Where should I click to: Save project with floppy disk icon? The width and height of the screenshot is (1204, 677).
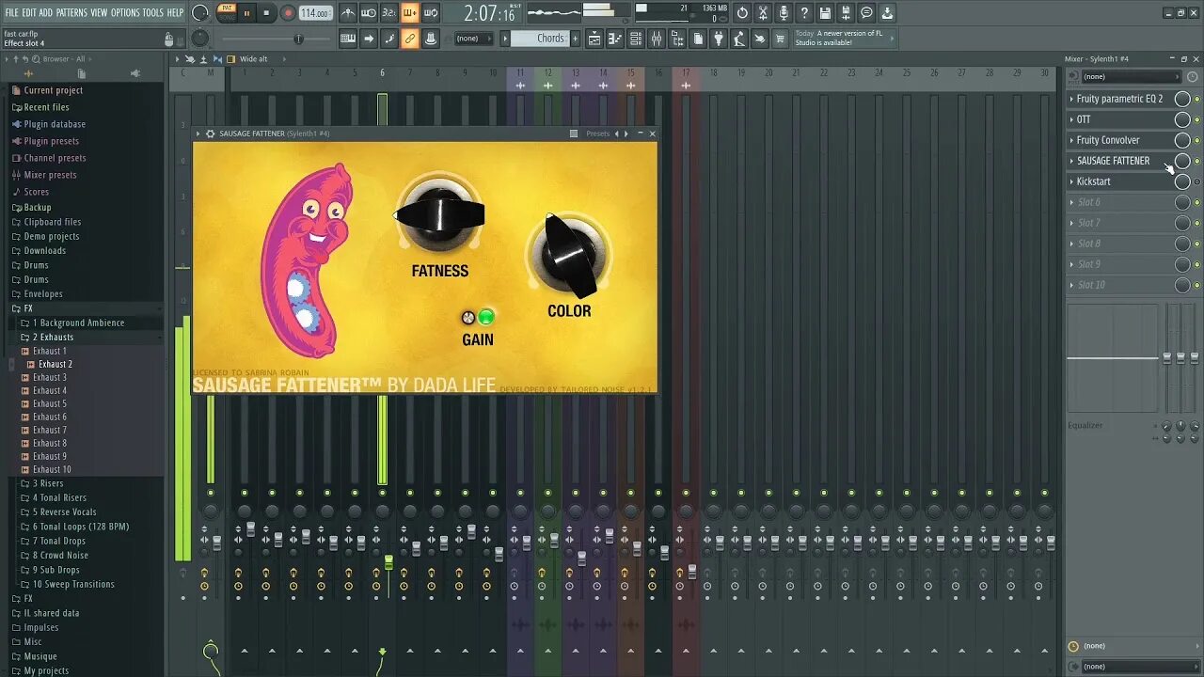pos(825,12)
